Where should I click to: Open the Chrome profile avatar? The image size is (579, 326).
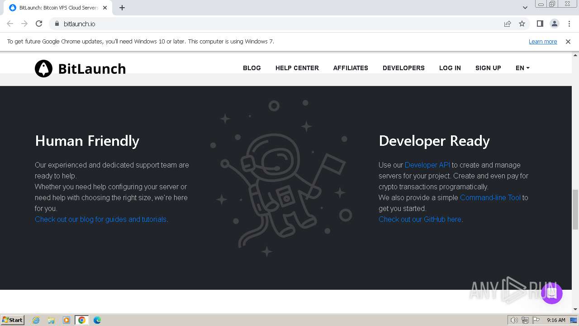555,24
